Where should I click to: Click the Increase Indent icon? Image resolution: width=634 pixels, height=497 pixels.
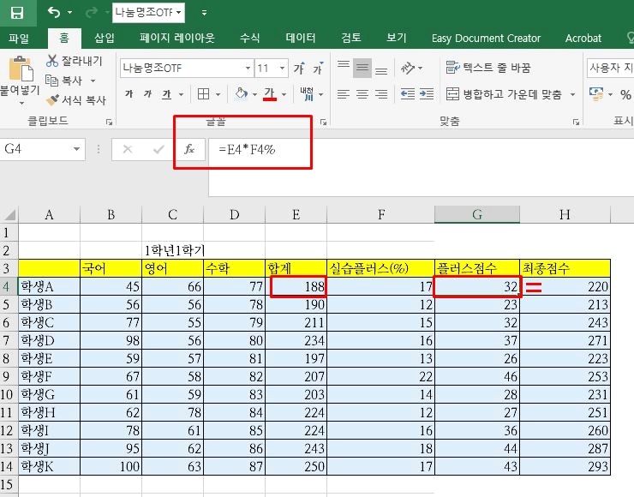pyautogui.click(x=427, y=94)
